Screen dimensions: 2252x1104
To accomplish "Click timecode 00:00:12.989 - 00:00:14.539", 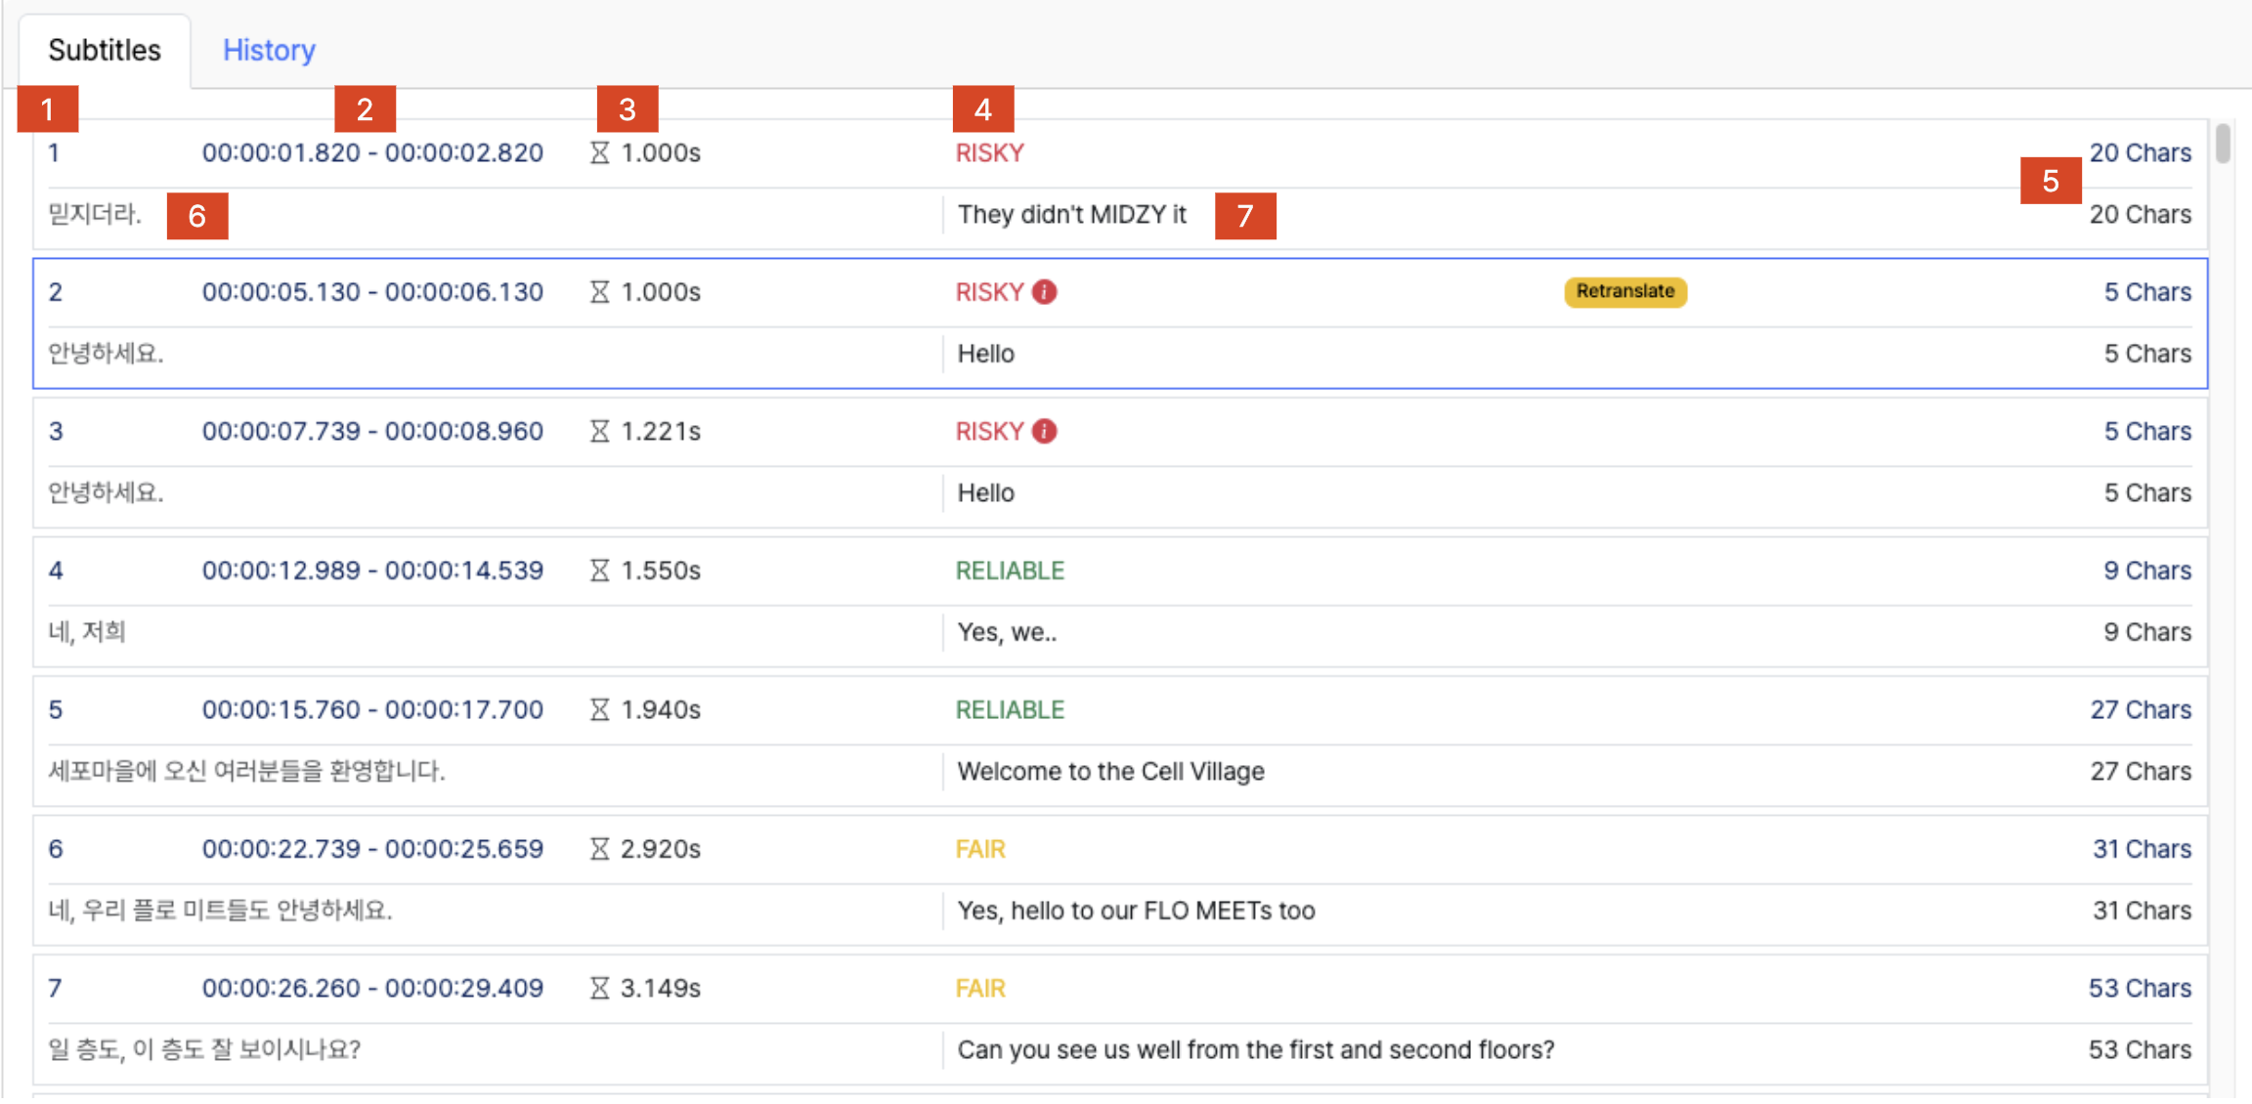I will tap(372, 571).
